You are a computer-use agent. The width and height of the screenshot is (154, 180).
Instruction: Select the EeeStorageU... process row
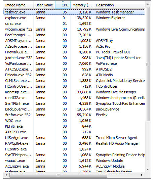click(x=74, y=35)
